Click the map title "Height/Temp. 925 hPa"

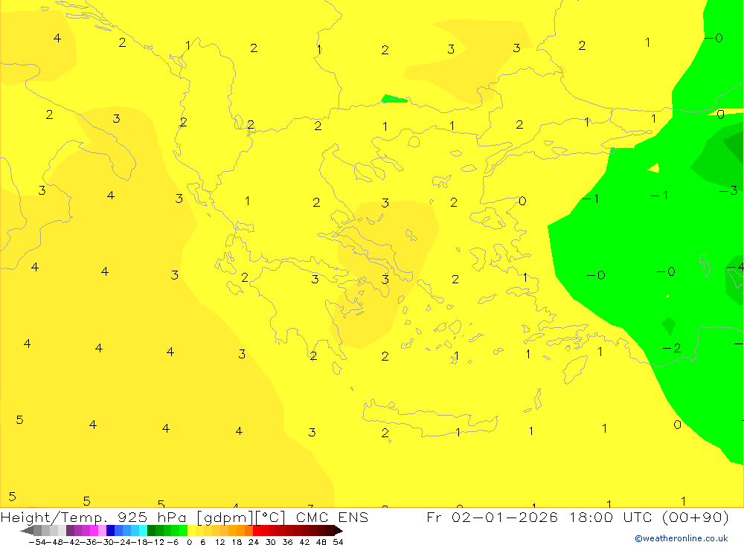coord(94,517)
